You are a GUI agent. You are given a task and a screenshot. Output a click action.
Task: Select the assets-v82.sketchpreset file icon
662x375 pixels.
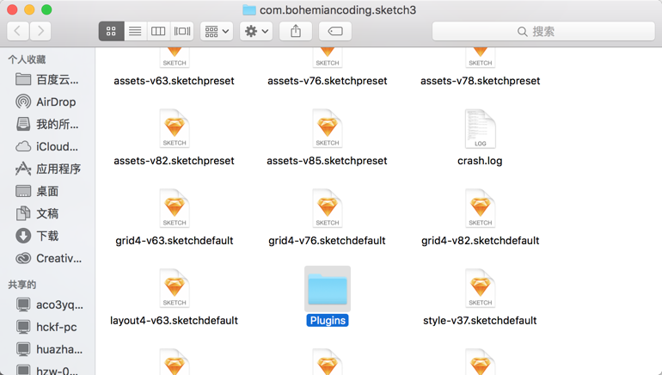point(175,128)
